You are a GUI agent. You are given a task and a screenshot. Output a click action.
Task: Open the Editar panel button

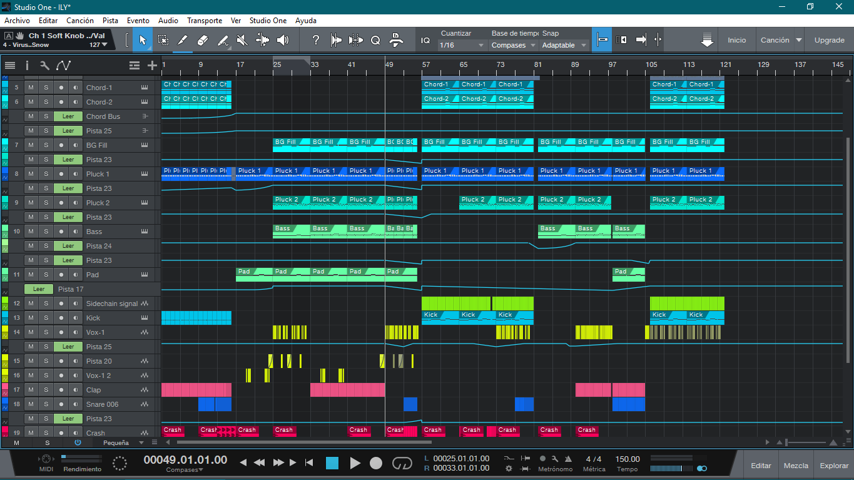click(761, 466)
